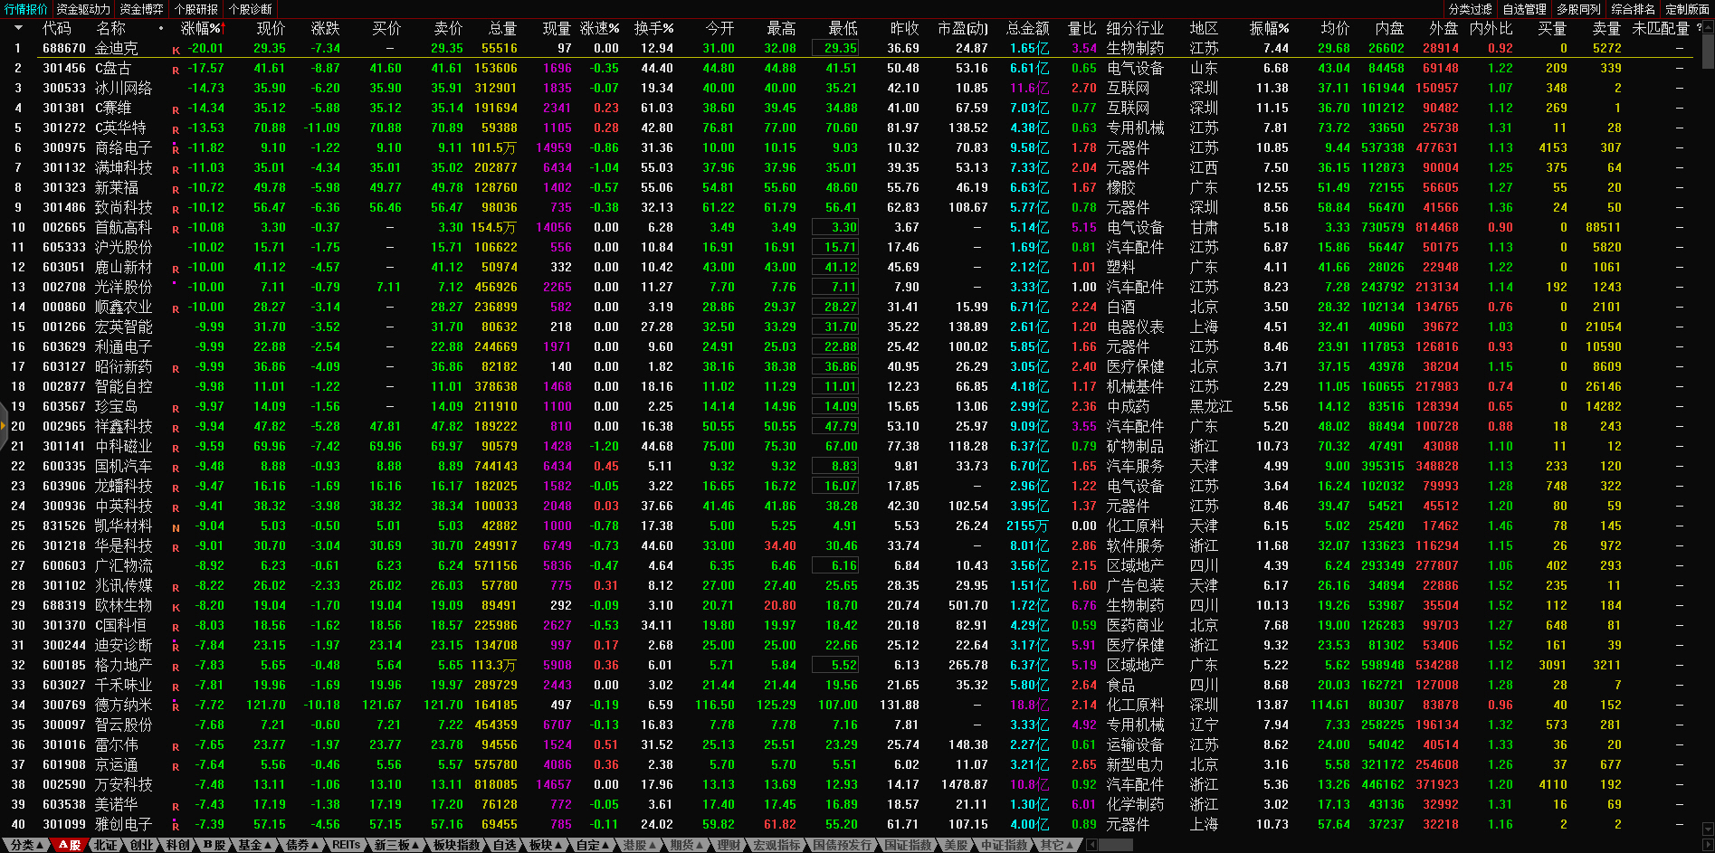Sort by the 换手% column header
Viewport: 1715px width, 853px height.
click(x=653, y=28)
